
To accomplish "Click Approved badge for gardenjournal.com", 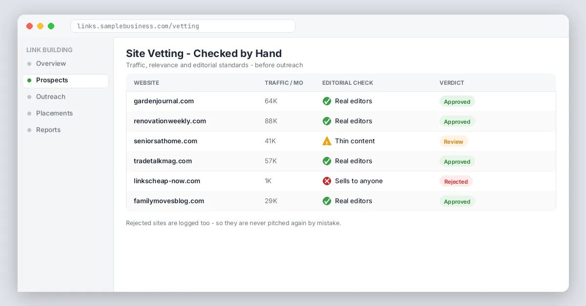I will (x=457, y=102).
